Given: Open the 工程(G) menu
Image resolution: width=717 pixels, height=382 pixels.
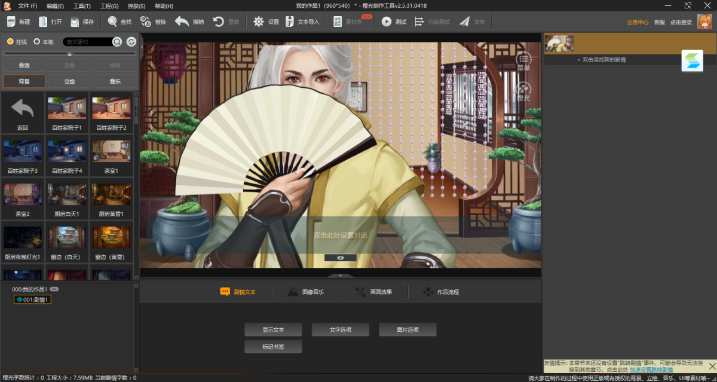Looking at the screenshot, I should [x=111, y=5].
